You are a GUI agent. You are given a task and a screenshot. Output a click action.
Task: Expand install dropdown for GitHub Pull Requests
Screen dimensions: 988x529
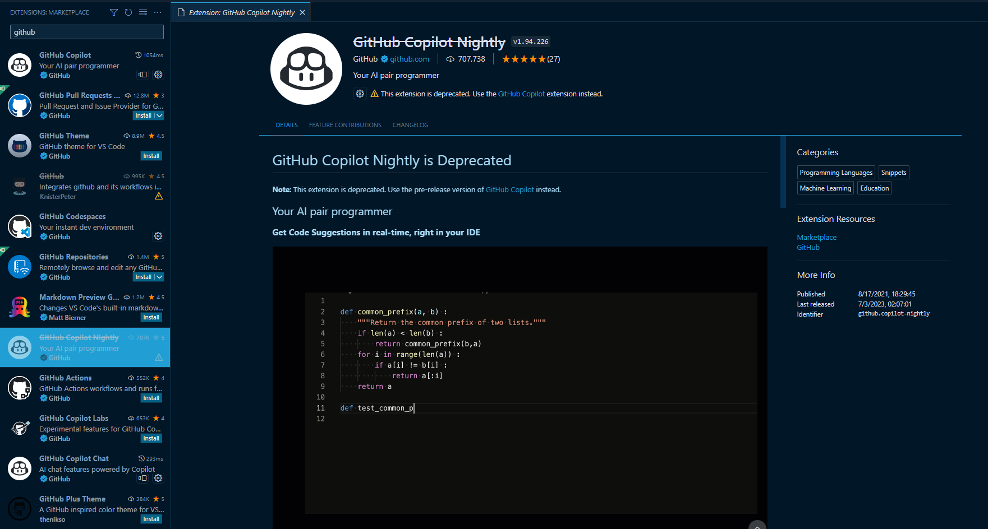pos(159,115)
